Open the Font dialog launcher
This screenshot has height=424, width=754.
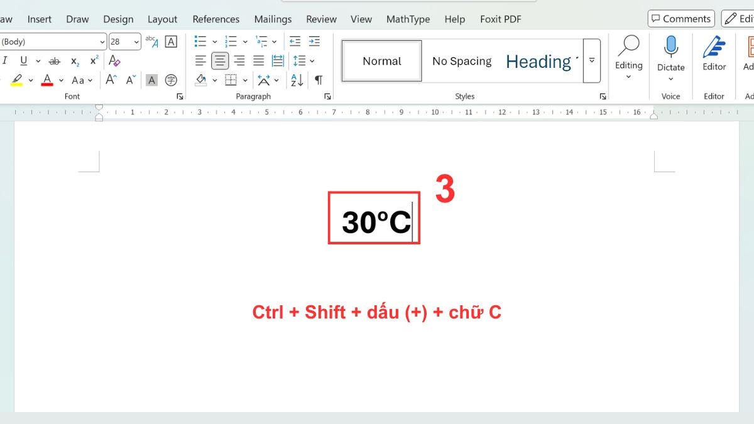coord(180,97)
